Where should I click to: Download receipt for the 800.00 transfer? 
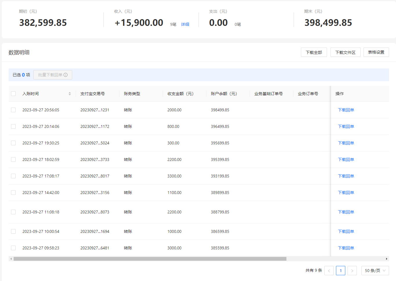[x=346, y=126]
